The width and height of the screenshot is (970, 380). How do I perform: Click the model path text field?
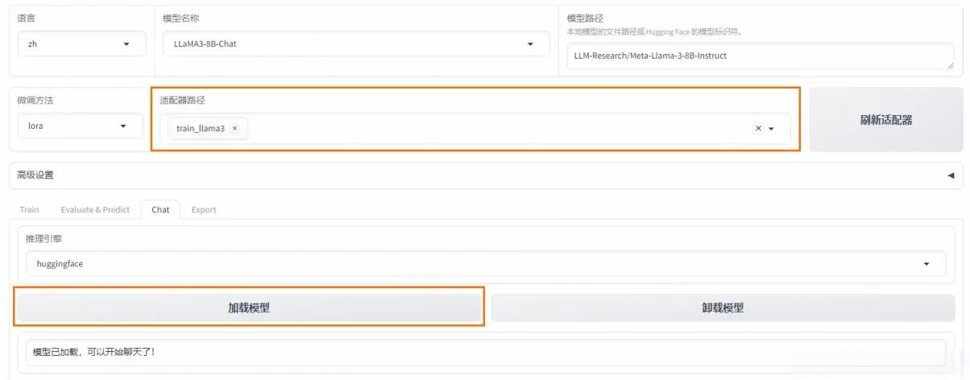[761, 56]
